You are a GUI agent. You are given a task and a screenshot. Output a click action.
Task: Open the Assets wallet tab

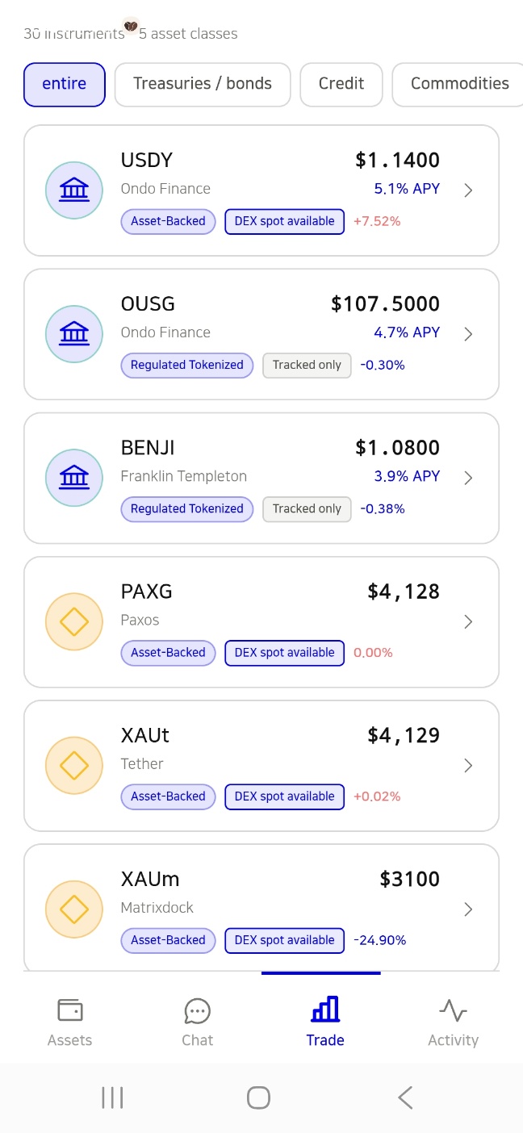click(x=70, y=1022)
